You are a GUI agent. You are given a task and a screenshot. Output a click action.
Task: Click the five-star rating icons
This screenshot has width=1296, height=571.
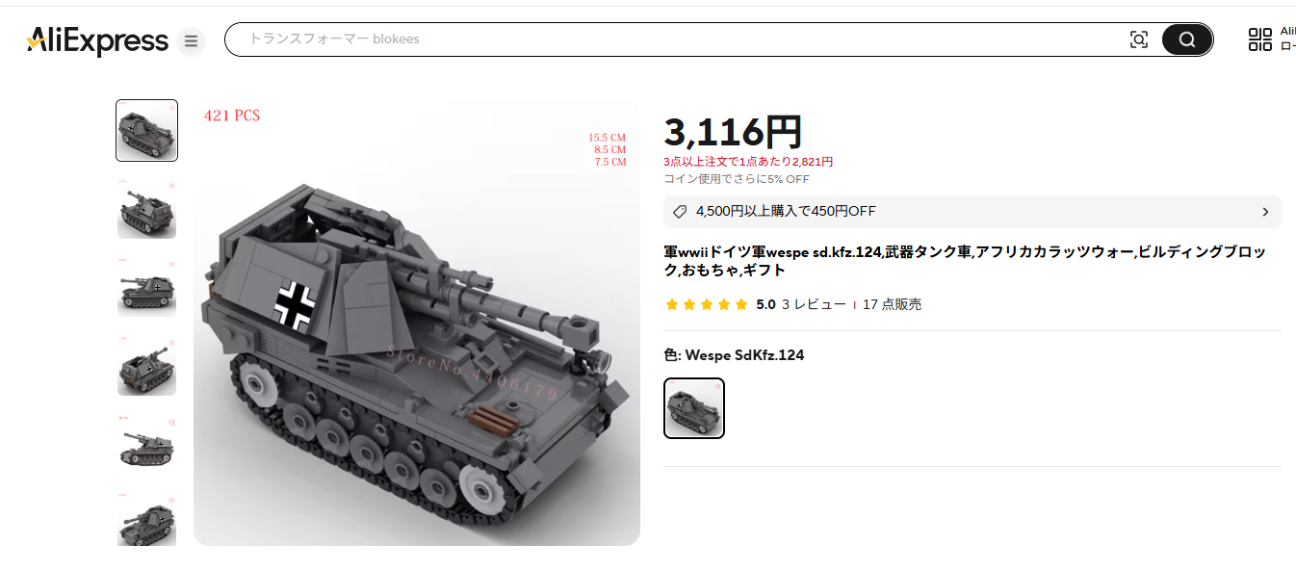click(x=707, y=304)
